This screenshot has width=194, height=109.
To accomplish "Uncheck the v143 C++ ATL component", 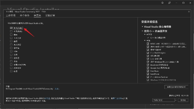I will click(148, 47).
